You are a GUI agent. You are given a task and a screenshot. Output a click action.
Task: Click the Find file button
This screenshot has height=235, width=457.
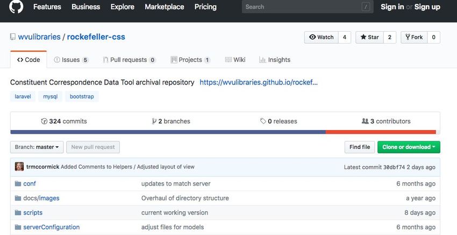[x=360, y=147]
